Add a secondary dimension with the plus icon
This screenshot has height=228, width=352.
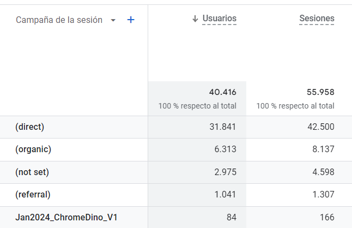[131, 20]
